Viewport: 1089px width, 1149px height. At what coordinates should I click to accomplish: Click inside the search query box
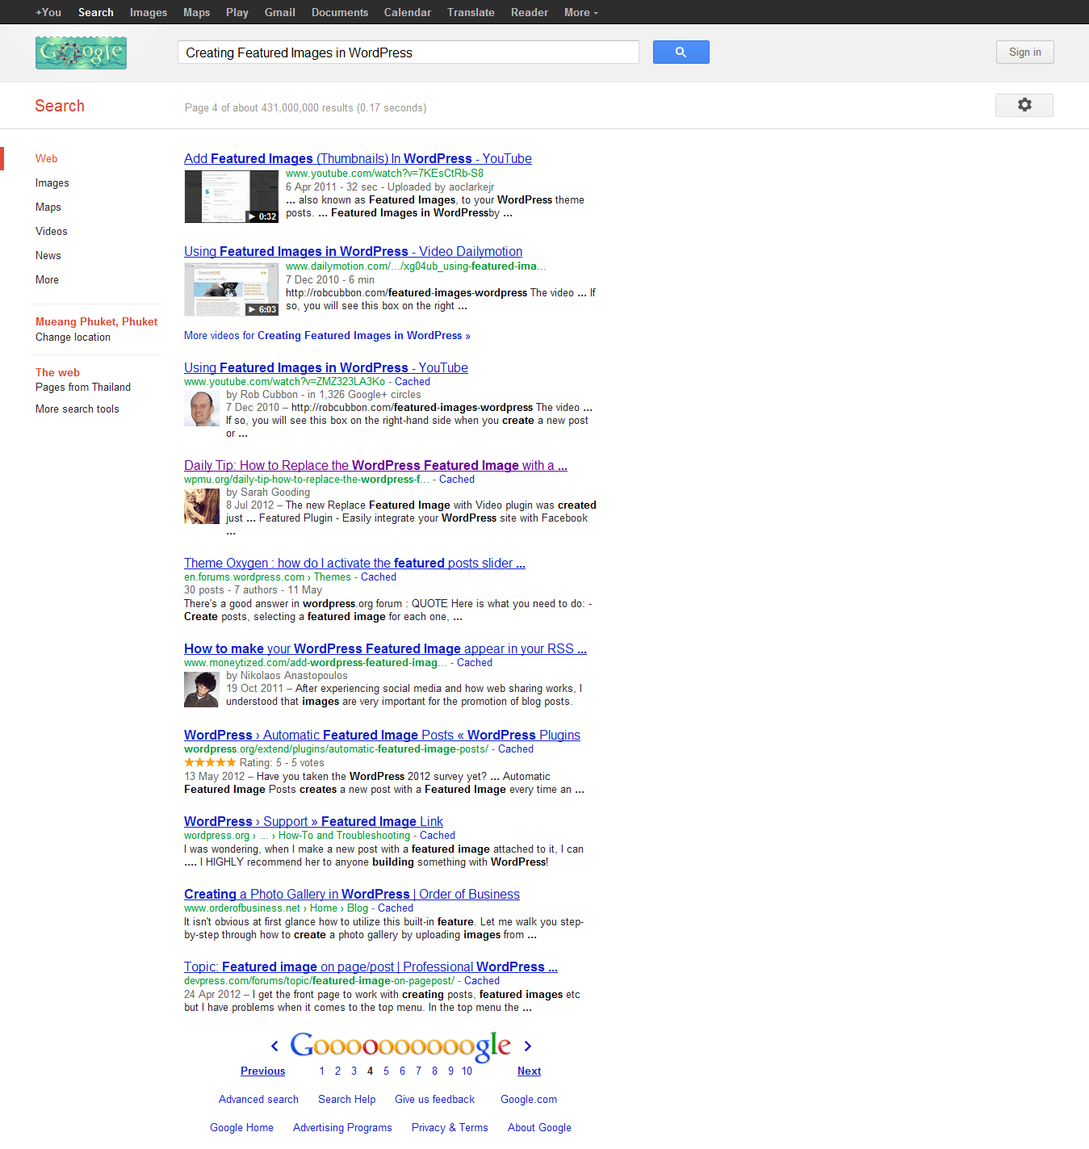pos(408,52)
